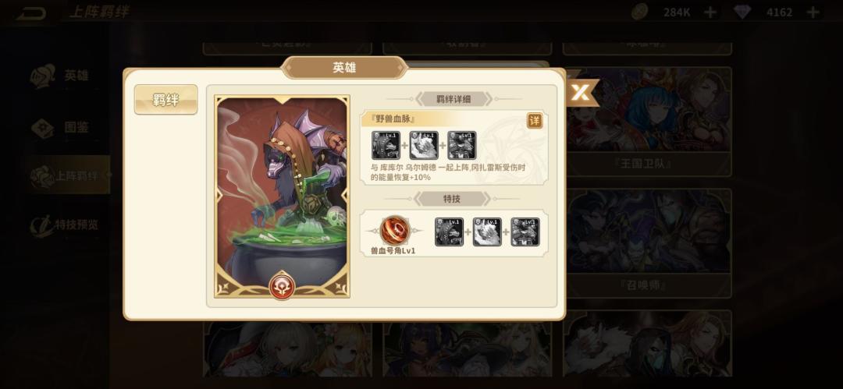Click the gold coin currency icon
843x389 pixels.
[640, 12]
